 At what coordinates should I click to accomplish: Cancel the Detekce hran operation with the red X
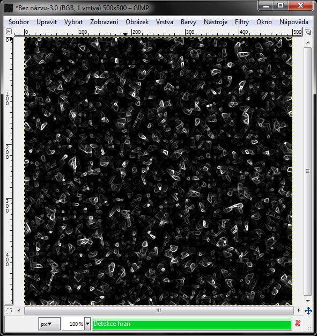point(298,323)
